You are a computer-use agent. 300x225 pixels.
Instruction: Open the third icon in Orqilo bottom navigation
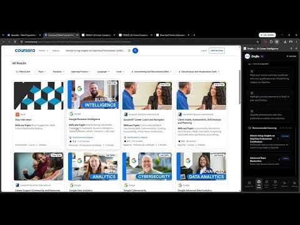pos(267,184)
